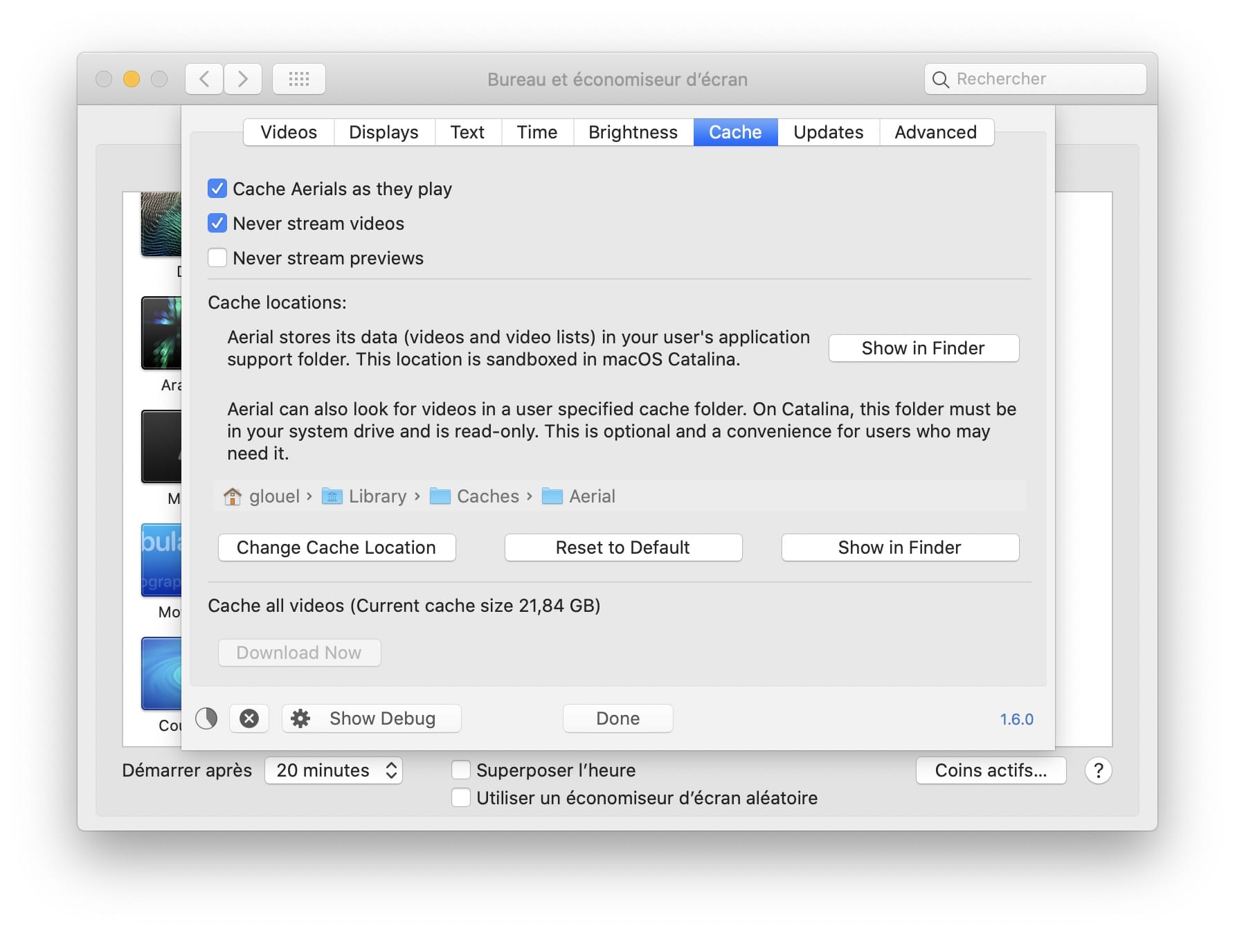The image size is (1235, 933).
Task: Click the 'Cache locations:' heading
Action: (277, 302)
